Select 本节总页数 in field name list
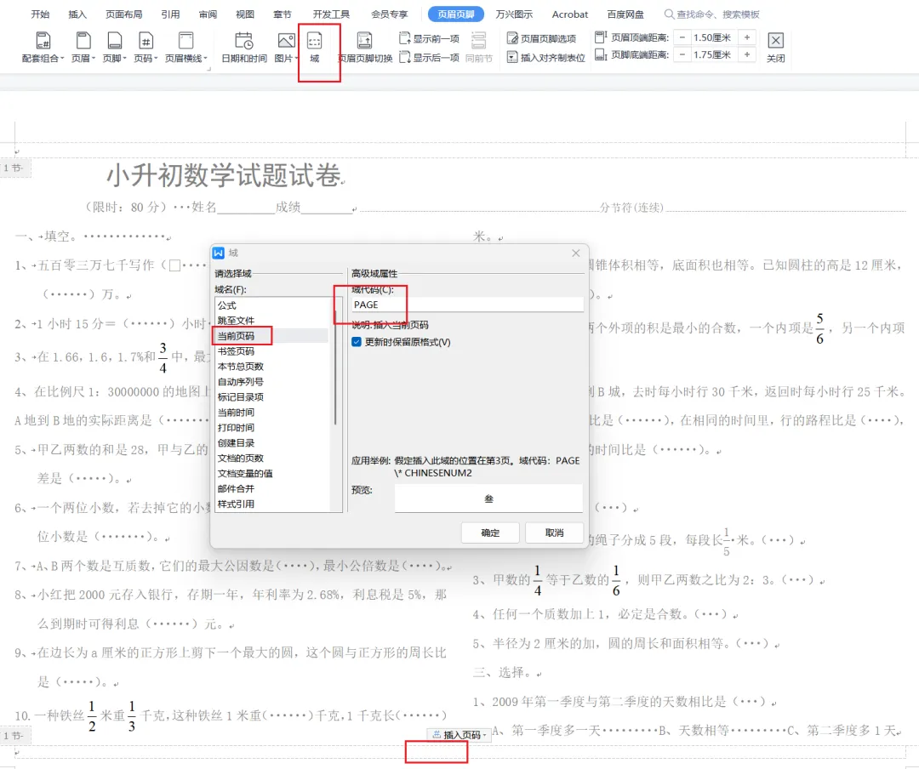The width and height of the screenshot is (919, 769). (241, 367)
